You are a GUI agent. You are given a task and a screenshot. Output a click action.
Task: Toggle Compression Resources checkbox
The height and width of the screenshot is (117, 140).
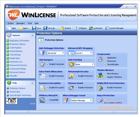click(x=105, y=61)
